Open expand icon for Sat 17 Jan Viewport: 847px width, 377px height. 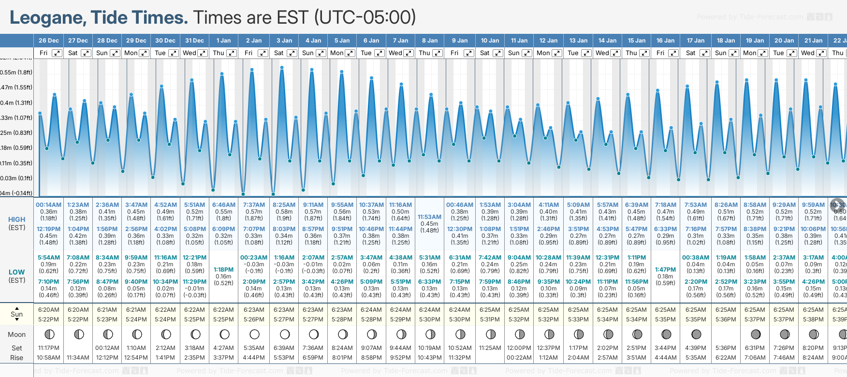704,53
